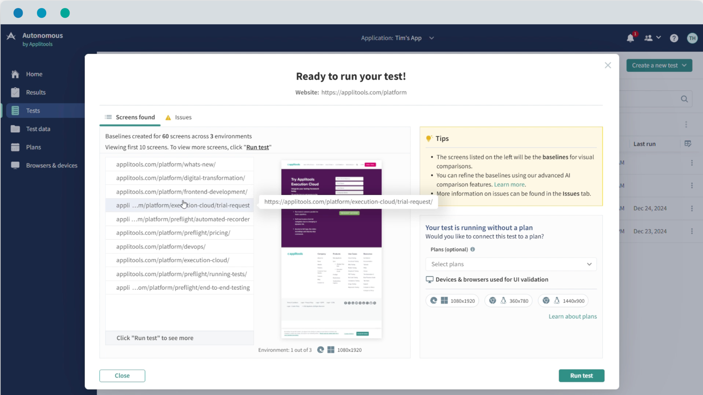
Task: Click the Home sidebar icon
Action: (x=15, y=74)
